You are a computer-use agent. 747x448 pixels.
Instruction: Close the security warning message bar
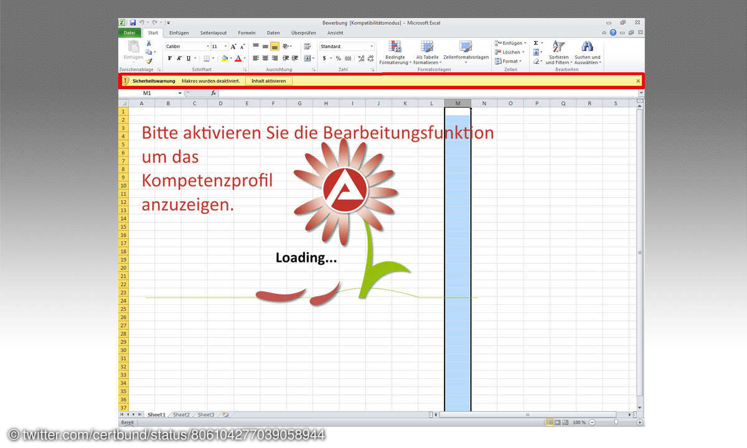(x=638, y=81)
